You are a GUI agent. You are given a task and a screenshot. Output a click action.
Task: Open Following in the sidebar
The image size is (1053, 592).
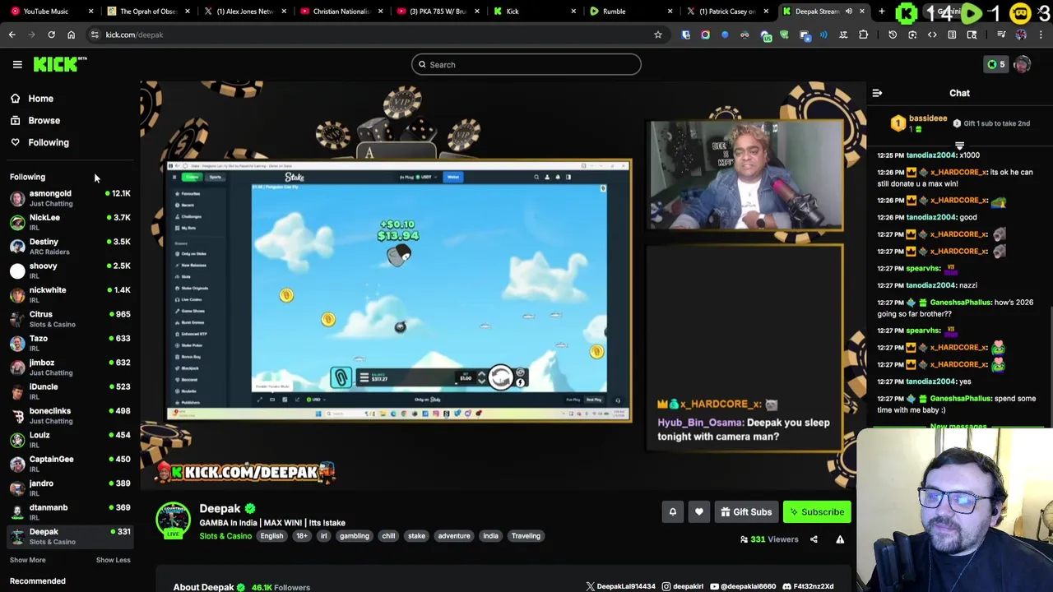point(48,142)
